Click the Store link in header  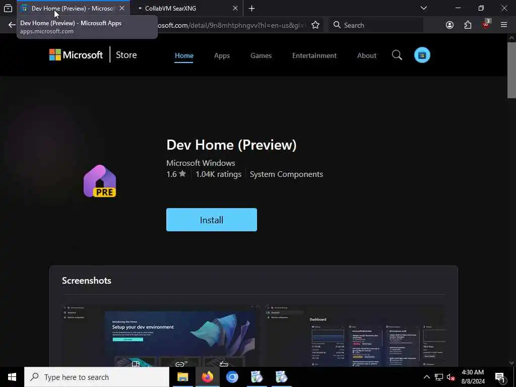(126, 55)
